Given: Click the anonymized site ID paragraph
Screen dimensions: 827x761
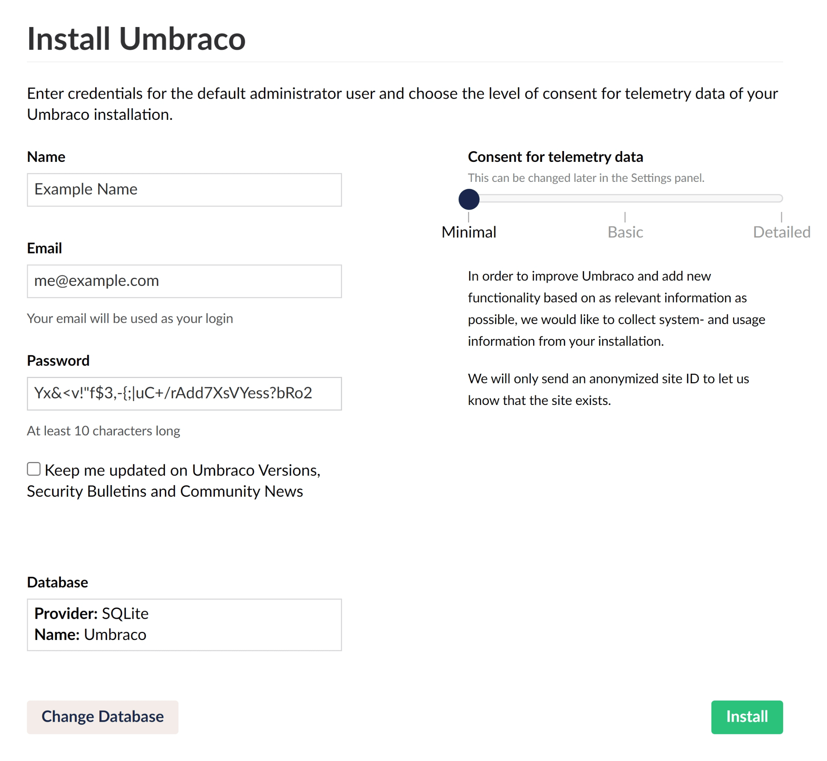Looking at the screenshot, I should pyautogui.click(x=609, y=389).
